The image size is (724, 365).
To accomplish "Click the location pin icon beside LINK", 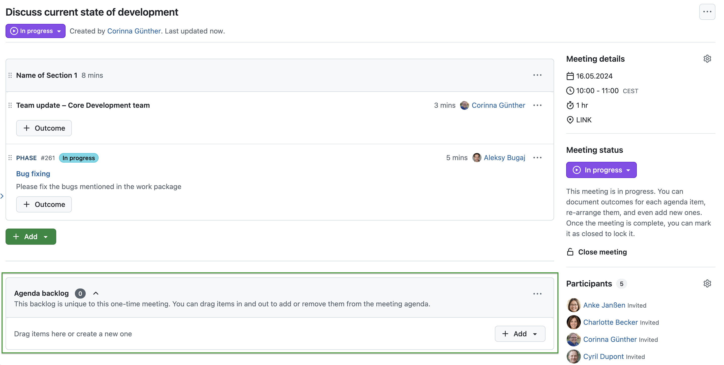I will click(x=570, y=120).
